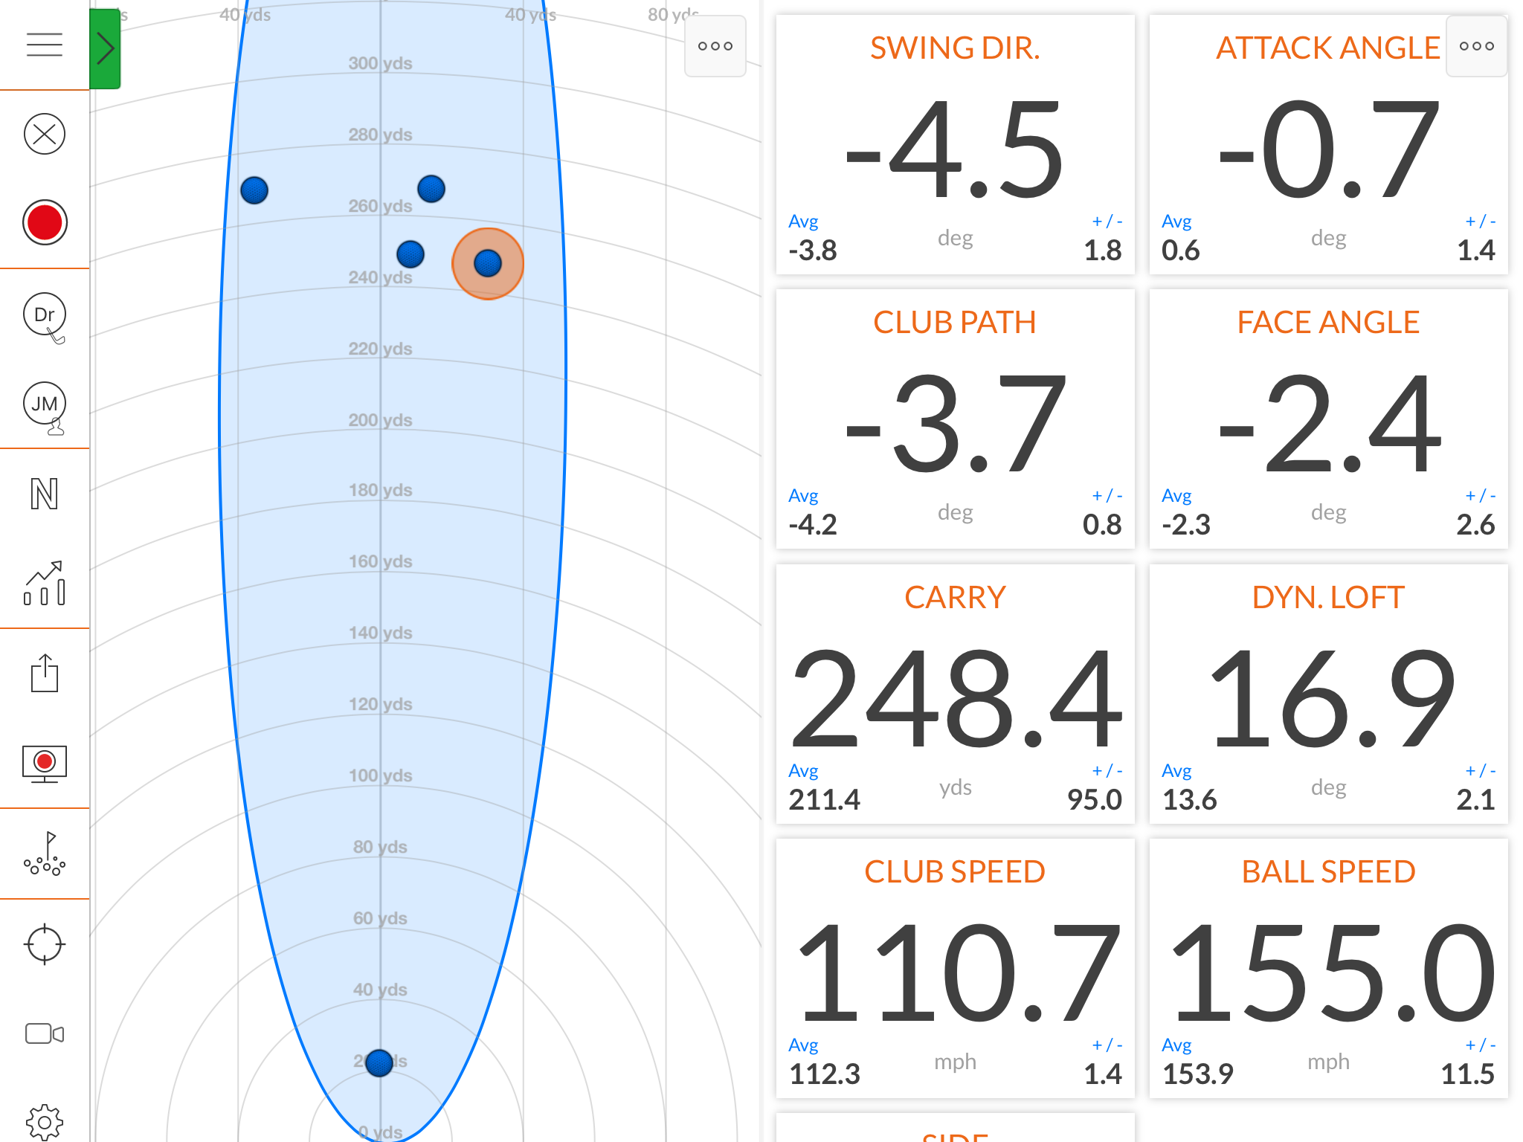Tap the CARRY data tile
Screen dimensions: 1523x1142
[955, 693]
